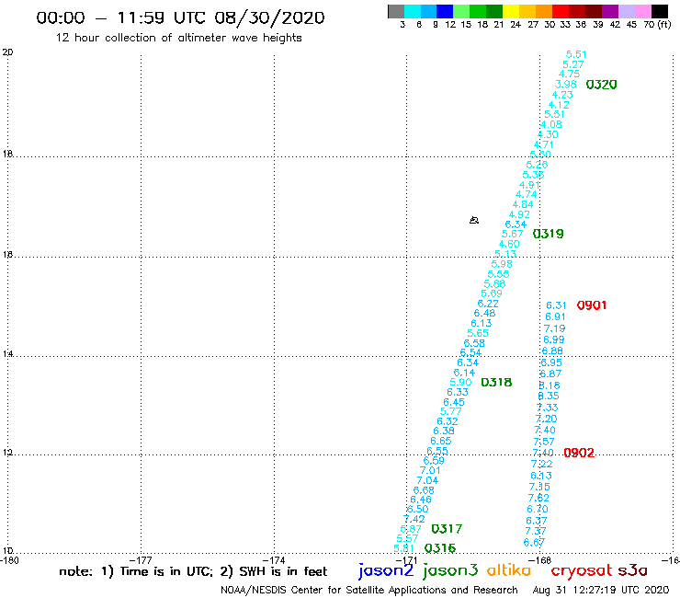Click the 6.22 wave height value
Viewport: 680px width, 598px height.
pos(488,304)
